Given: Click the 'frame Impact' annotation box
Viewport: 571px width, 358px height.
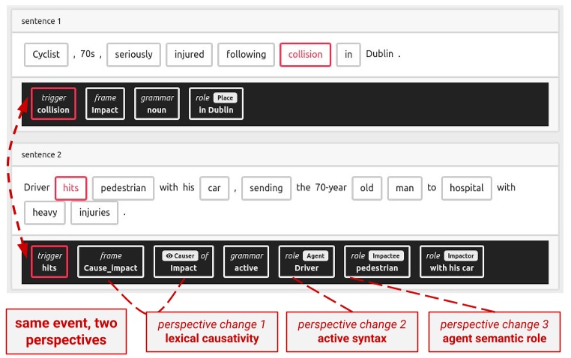Looking at the screenshot, I should (105, 104).
